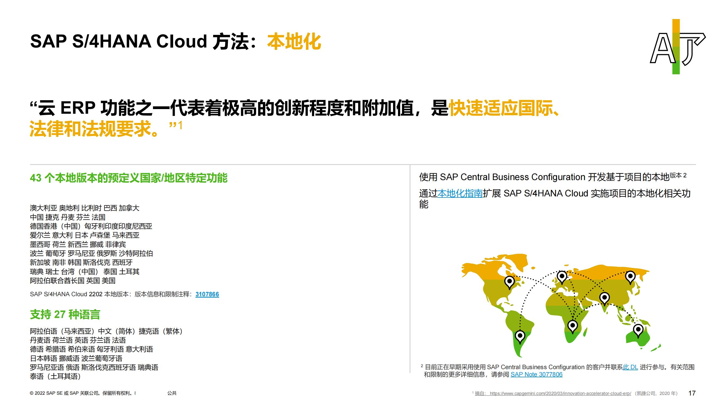Click the map pin over Africa
The width and height of the screenshot is (726, 408).
(572, 327)
